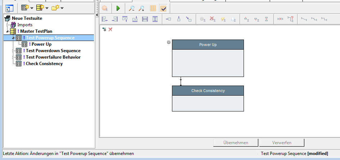Viewport: 340px width, 160px height.
Task: Open the new yellow testplan dropdown arrow
Action: 47,8
